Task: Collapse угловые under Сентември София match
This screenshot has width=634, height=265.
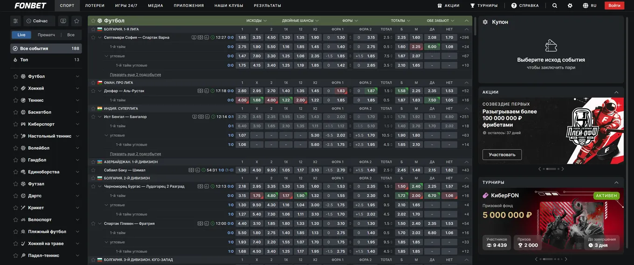Action: 106,56
